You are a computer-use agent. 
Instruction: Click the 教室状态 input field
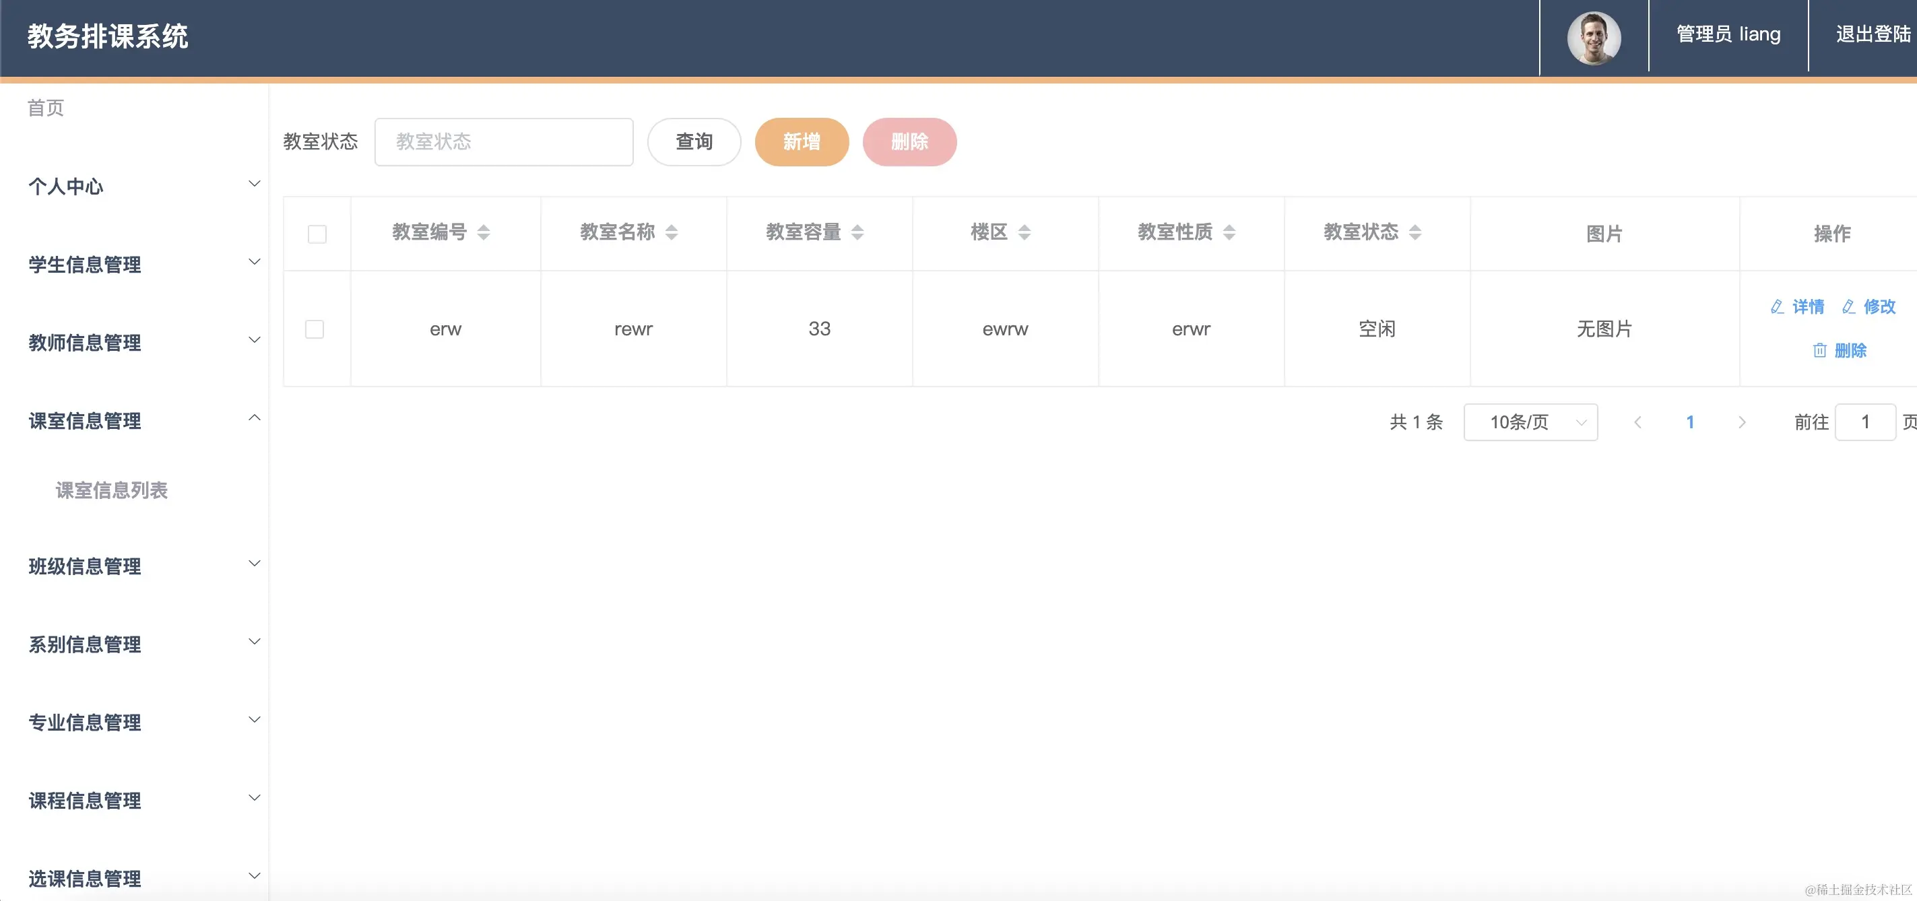coord(504,141)
